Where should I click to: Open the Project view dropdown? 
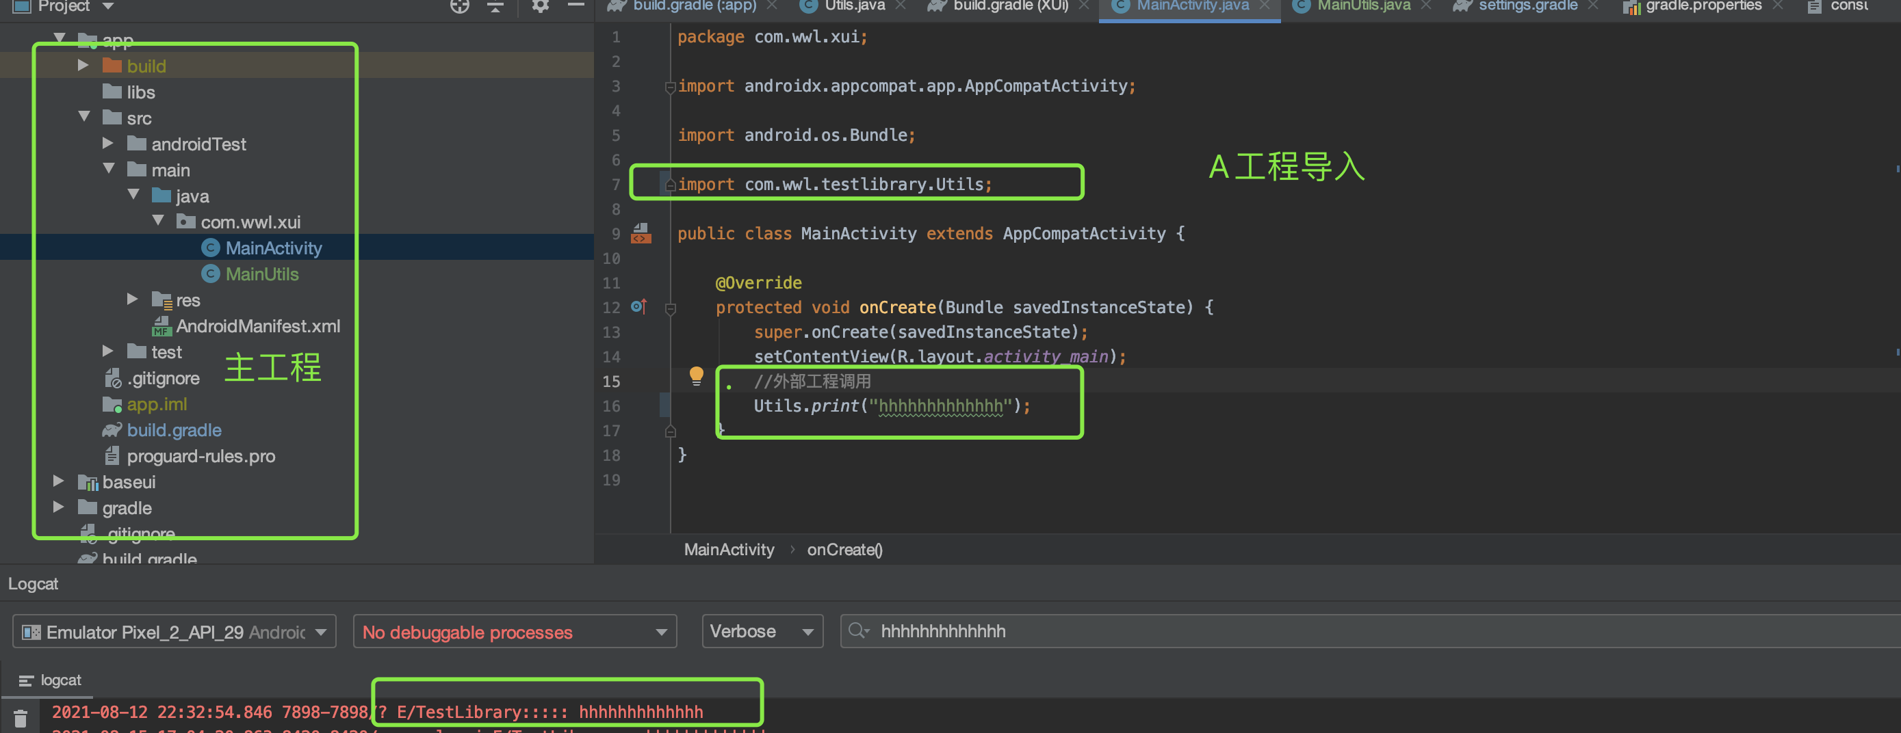coord(107,7)
